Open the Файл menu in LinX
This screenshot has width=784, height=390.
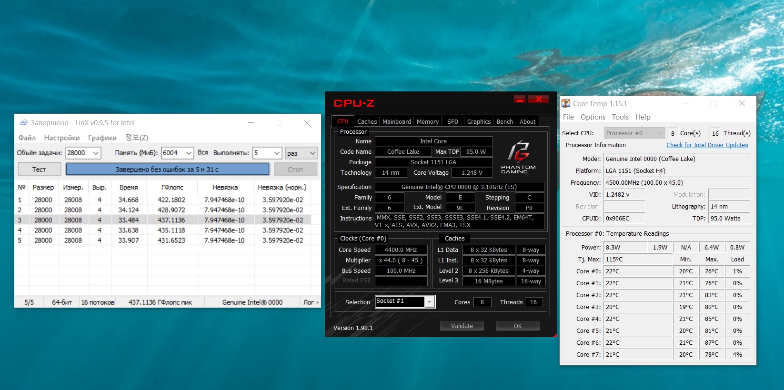[x=27, y=138]
